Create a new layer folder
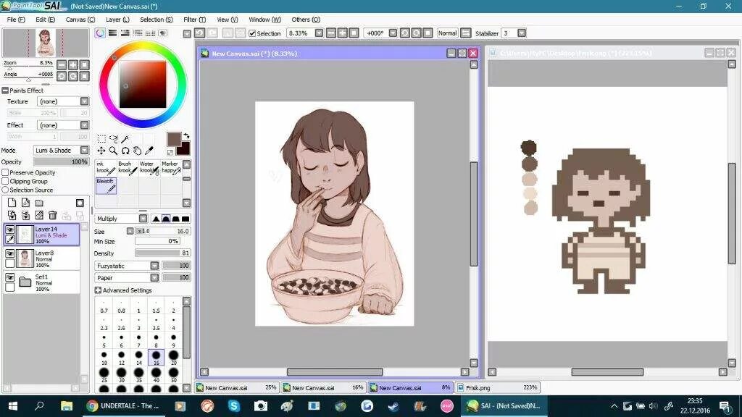This screenshot has height=417, width=742. pyautogui.click(x=39, y=203)
